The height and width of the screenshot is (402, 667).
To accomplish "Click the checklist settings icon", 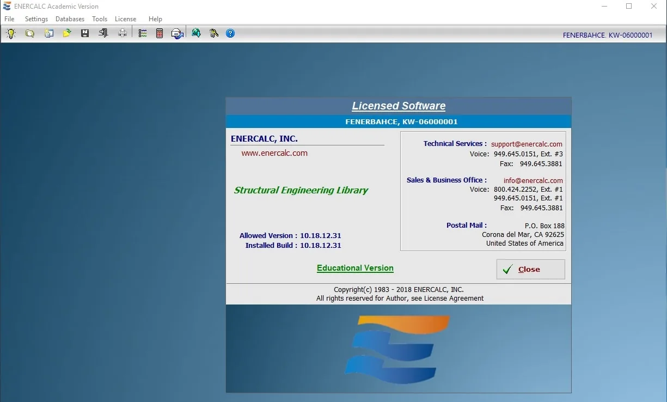I will pyautogui.click(x=143, y=34).
